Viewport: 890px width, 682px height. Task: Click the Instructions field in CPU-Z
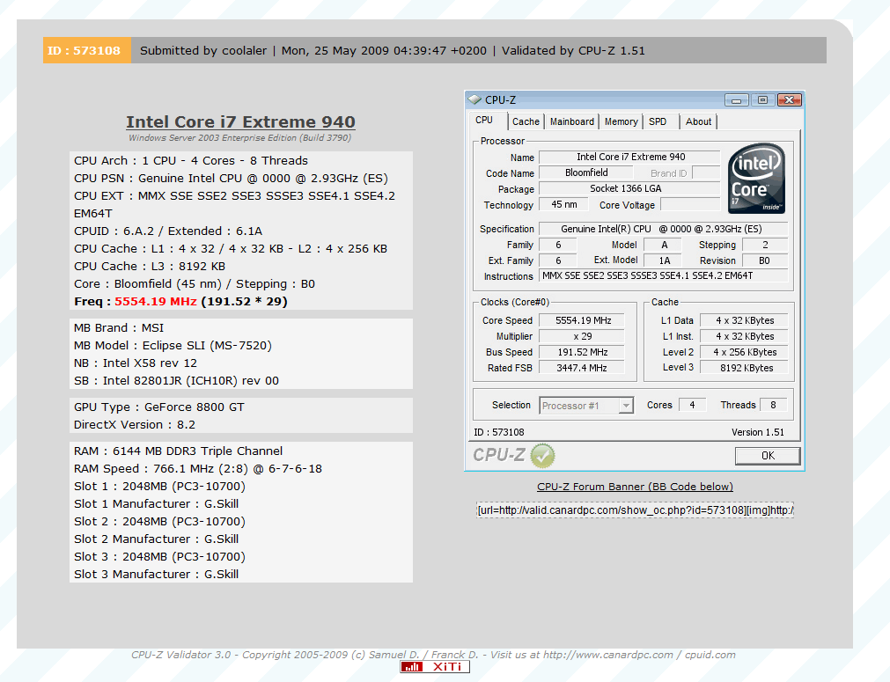(x=664, y=275)
